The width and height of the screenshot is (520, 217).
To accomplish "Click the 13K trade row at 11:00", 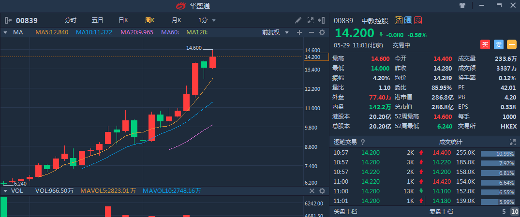I will (x=379, y=191).
